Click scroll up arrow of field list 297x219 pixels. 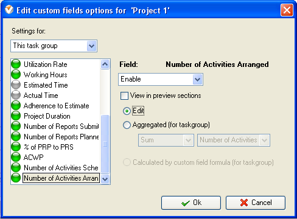pos(105,64)
